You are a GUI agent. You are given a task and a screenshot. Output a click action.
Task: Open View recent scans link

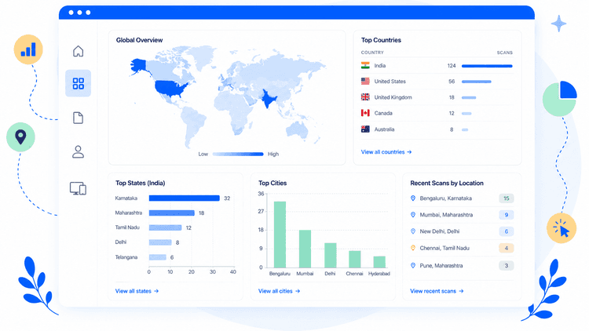pyautogui.click(x=437, y=291)
